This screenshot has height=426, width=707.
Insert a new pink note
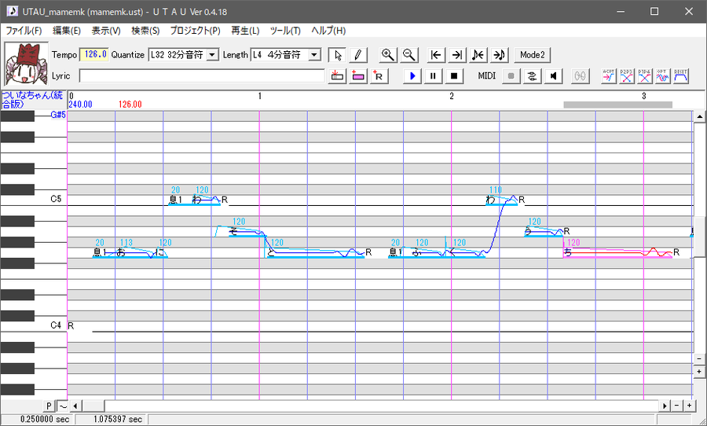(x=358, y=75)
